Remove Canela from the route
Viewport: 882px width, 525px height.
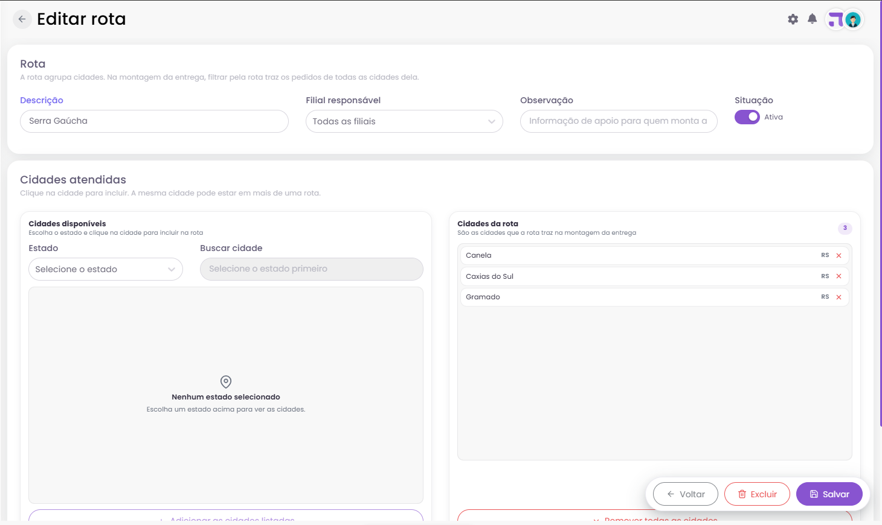839,256
